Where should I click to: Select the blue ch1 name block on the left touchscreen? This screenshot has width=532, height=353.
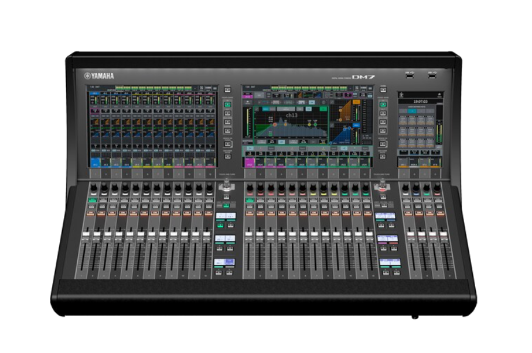pyautogui.click(x=95, y=162)
